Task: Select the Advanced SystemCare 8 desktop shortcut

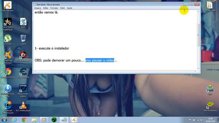Action: 8,108
